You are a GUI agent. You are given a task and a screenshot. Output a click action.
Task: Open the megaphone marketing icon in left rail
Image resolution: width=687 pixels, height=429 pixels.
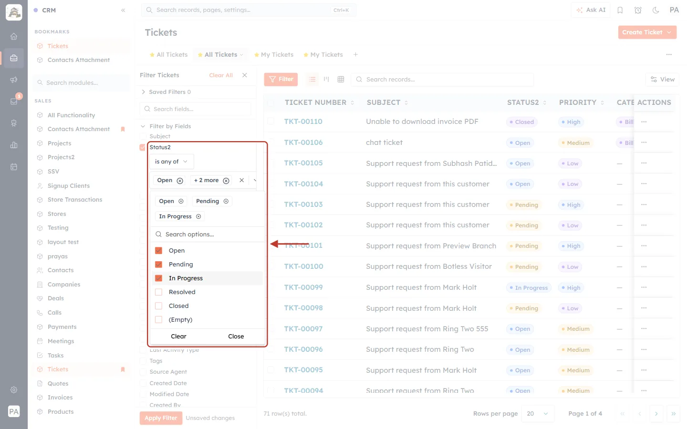(x=14, y=80)
